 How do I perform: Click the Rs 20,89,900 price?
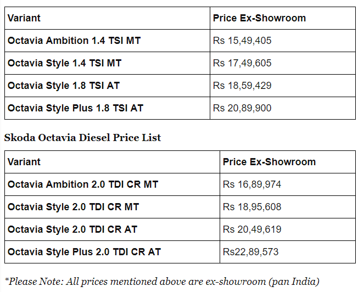(x=242, y=108)
